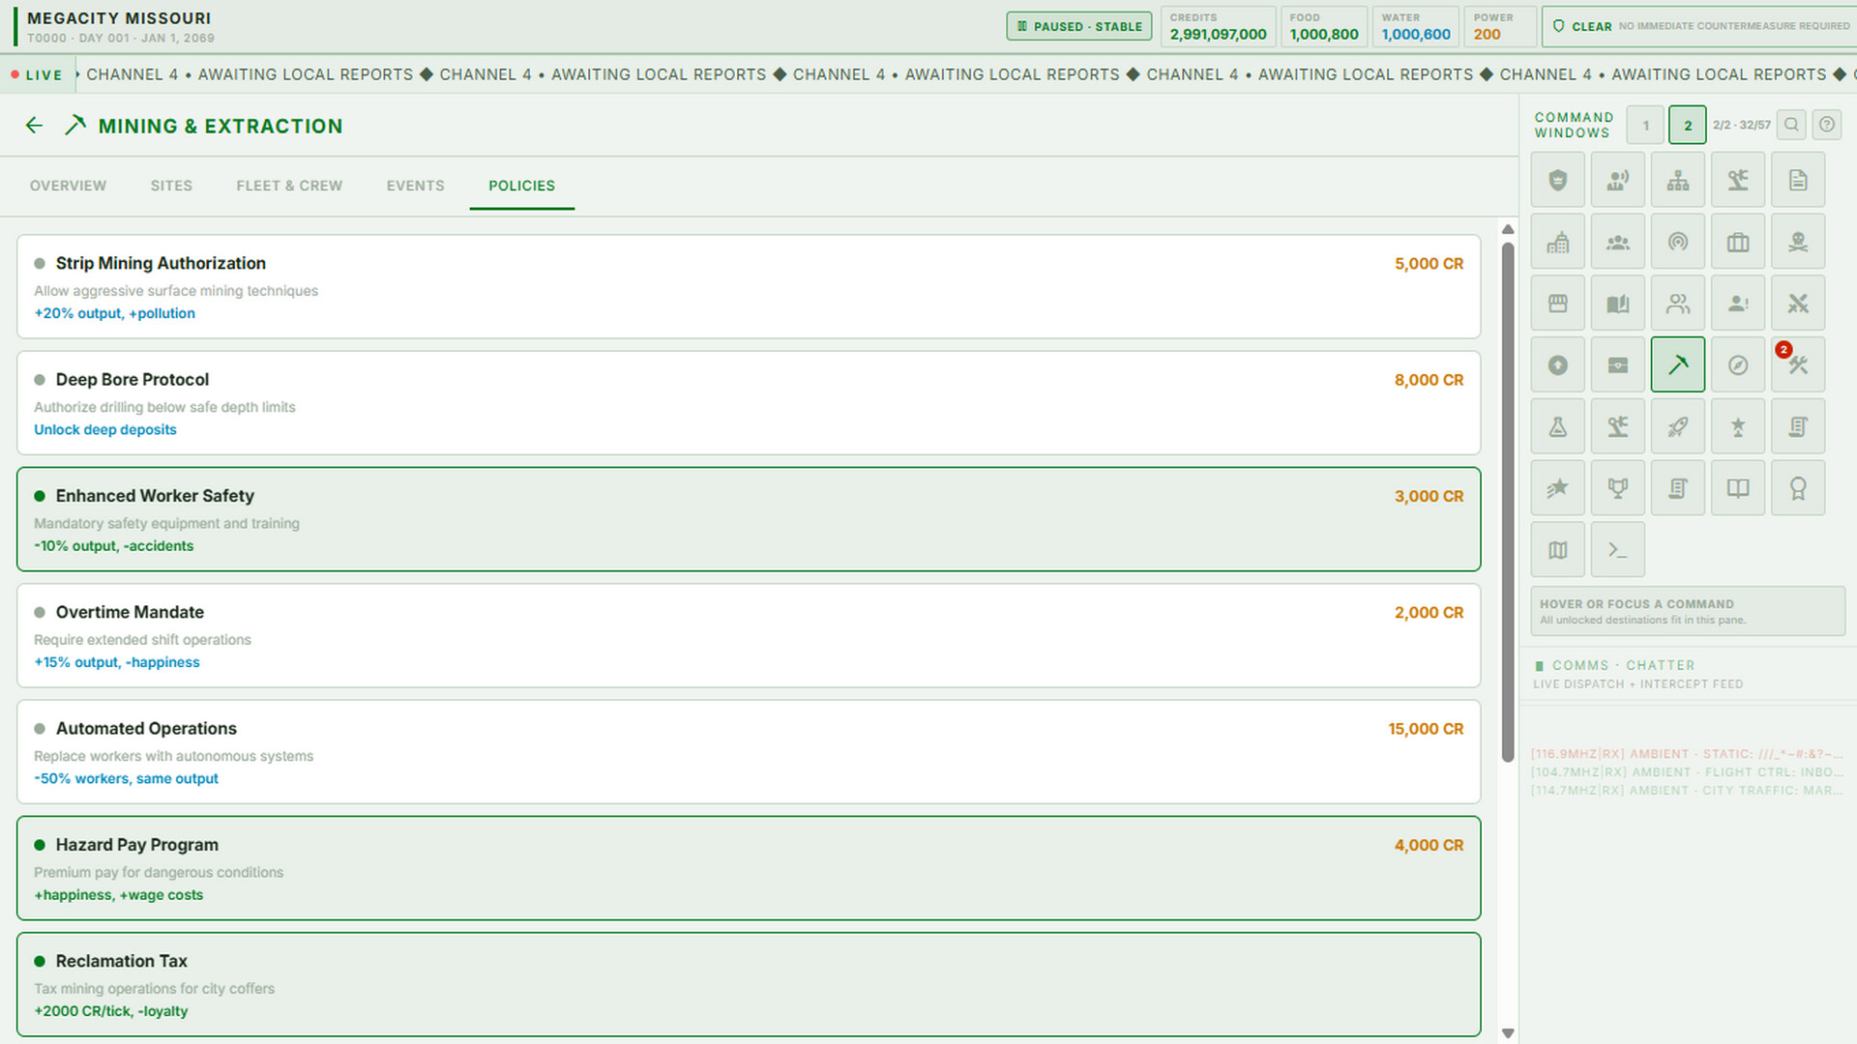Enable the Strip Mining Authorization policy

(x=749, y=287)
